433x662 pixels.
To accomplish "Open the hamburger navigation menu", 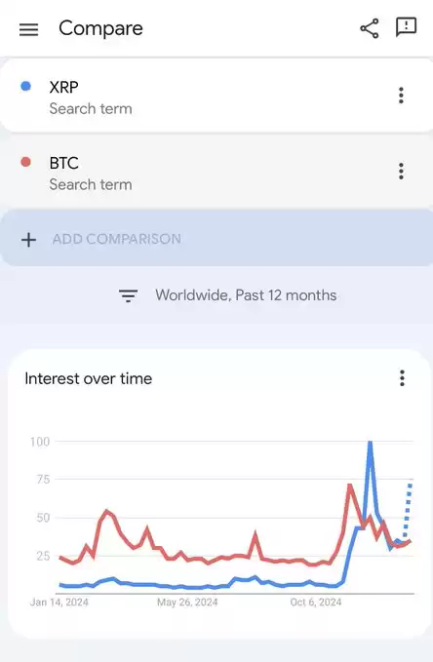I will 28,29.
